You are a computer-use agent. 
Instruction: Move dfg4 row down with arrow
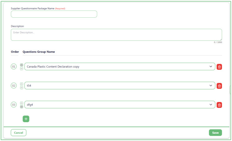21,107
